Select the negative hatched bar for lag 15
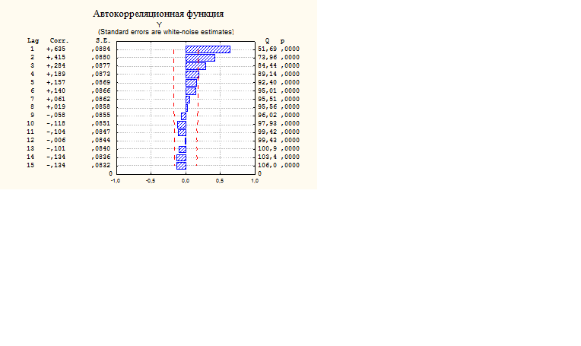 tap(181, 166)
